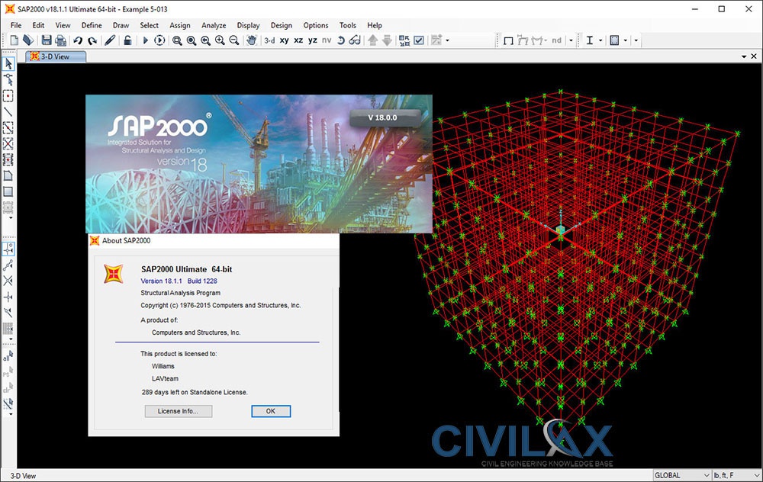Toggle perspective view glasses icon
This screenshot has height=482, width=763.
pos(355,40)
